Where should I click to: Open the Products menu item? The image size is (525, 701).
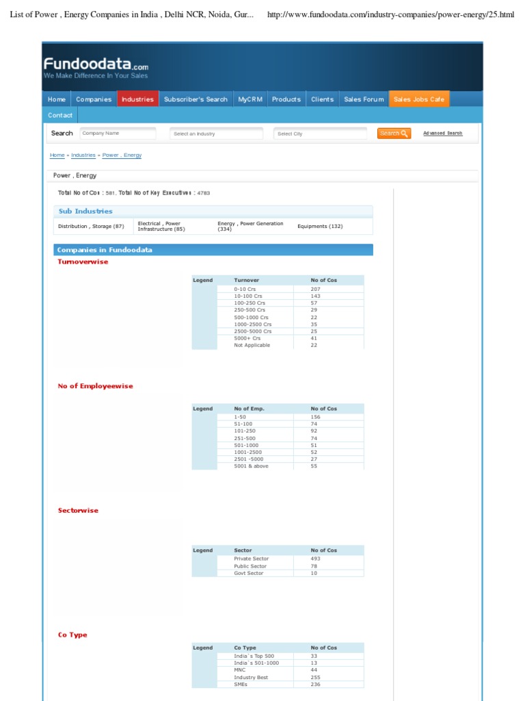tap(286, 99)
